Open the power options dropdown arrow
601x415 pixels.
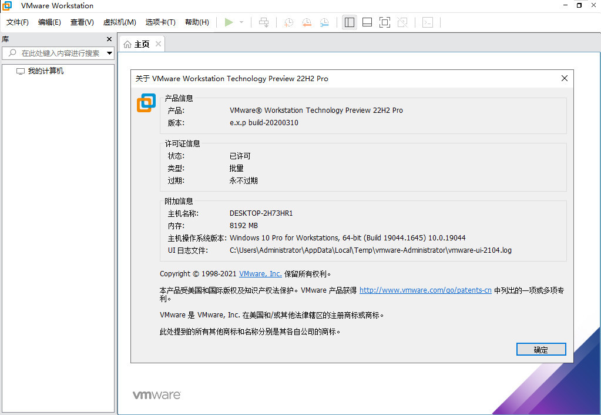(x=241, y=22)
